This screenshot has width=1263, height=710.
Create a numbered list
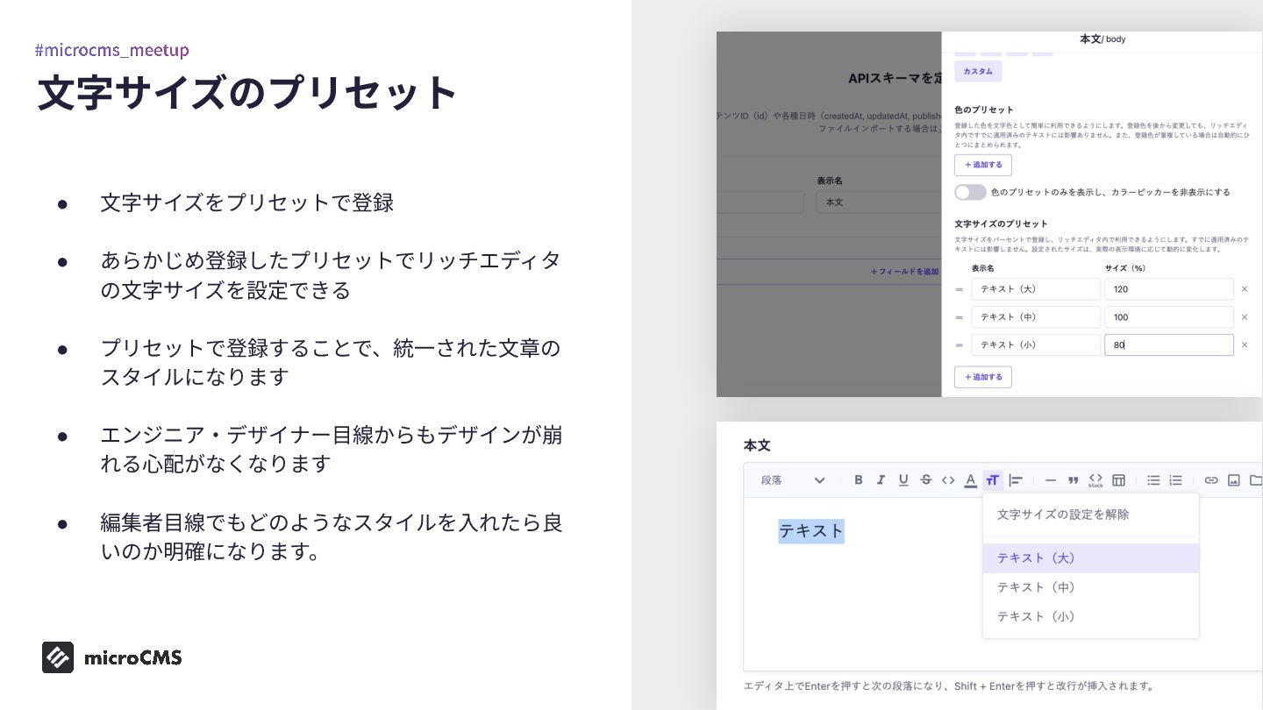pyautogui.click(x=1176, y=480)
